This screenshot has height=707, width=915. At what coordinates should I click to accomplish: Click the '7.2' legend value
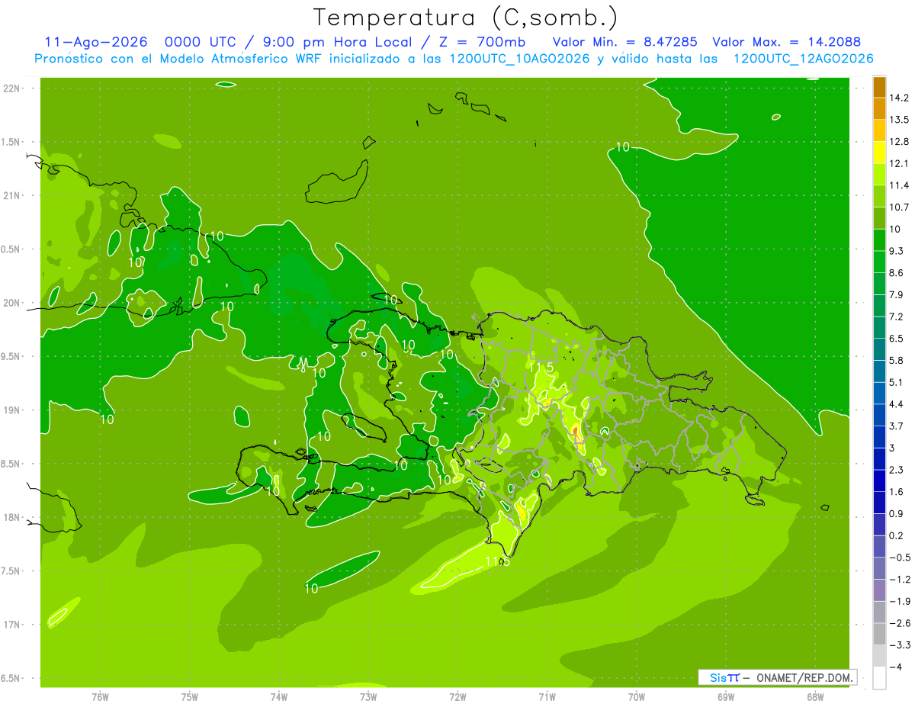[x=897, y=317]
